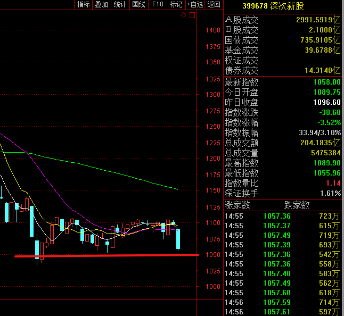Open the 指标 indicator menu
The height and width of the screenshot is (316, 344).
coord(84,4)
